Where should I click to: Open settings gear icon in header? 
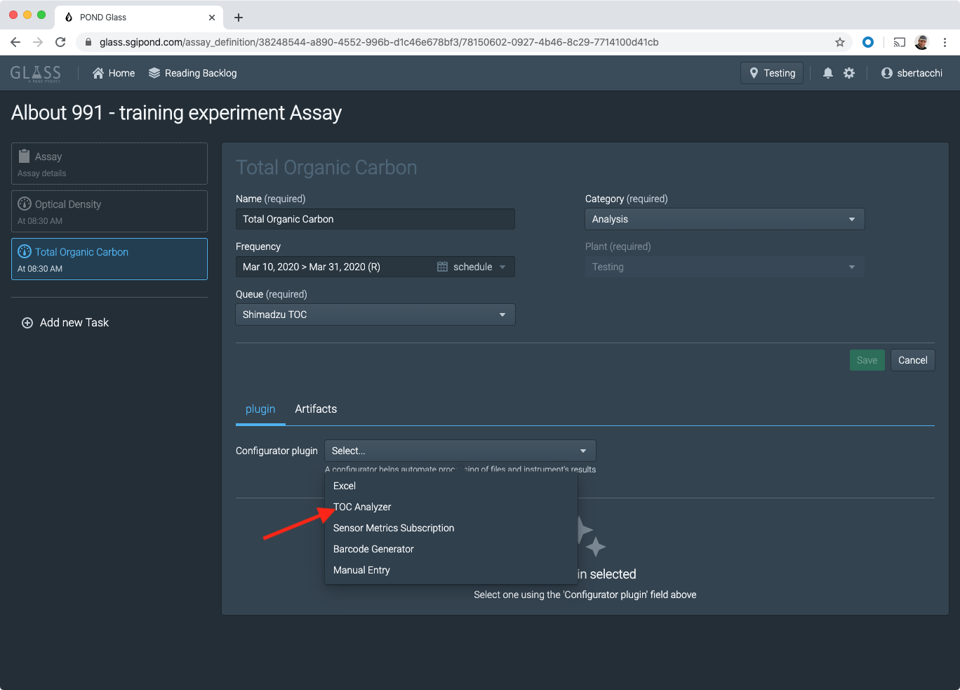(849, 73)
